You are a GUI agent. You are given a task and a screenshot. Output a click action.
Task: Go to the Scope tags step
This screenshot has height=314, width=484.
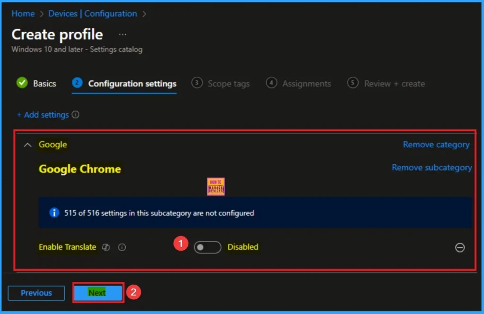(228, 84)
